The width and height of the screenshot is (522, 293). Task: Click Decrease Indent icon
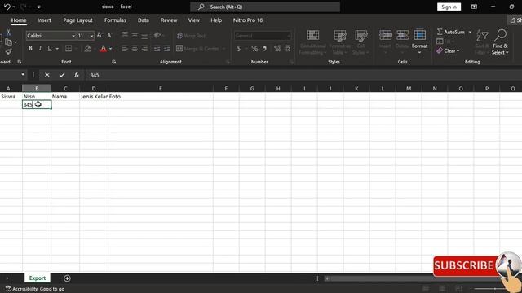tap(157, 49)
